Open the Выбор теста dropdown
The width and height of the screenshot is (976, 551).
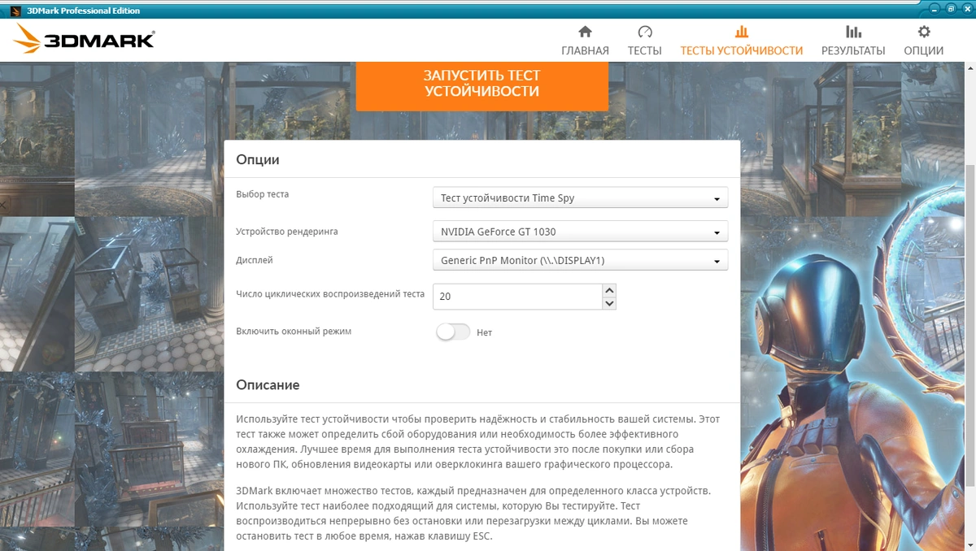[580, 197]
